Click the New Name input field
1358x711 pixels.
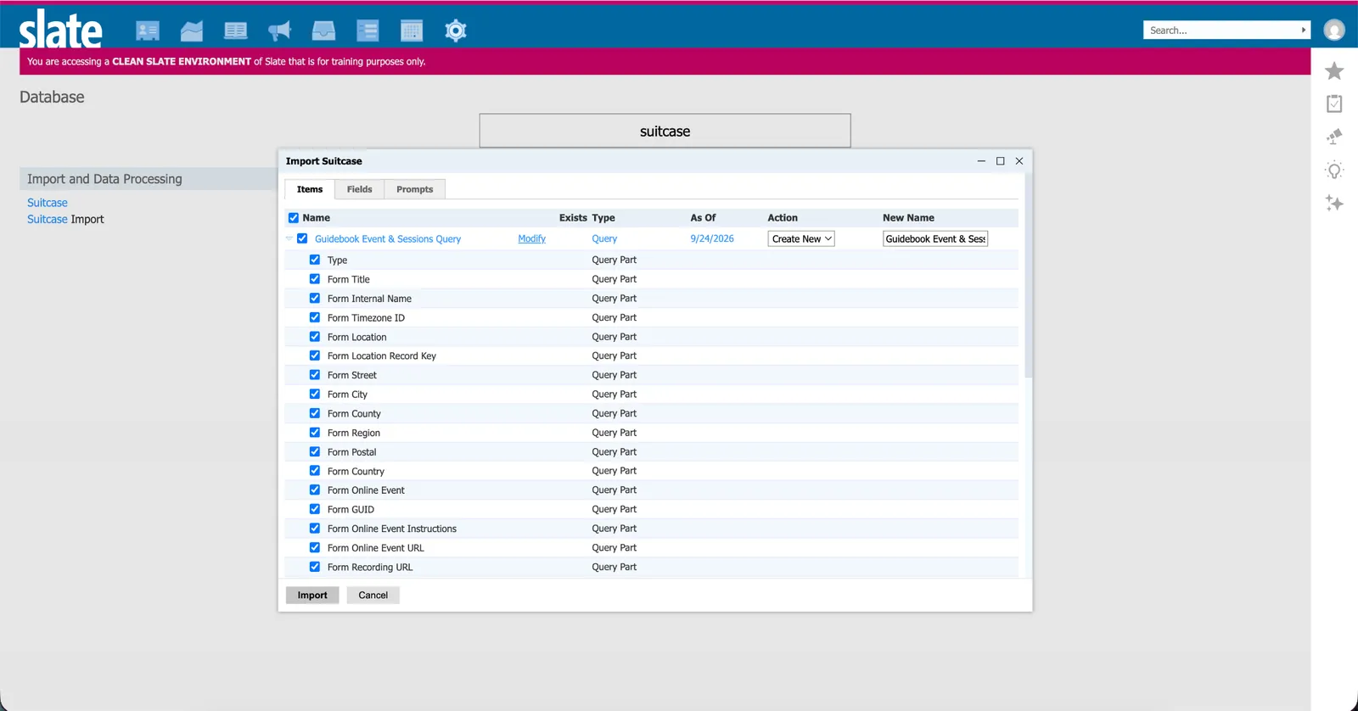tap(935, 239)
